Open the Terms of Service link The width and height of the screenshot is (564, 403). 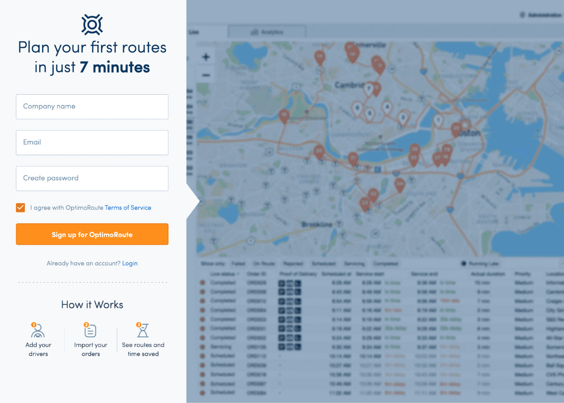point(128,208)
